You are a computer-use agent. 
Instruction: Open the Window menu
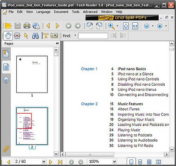point(107,12)
